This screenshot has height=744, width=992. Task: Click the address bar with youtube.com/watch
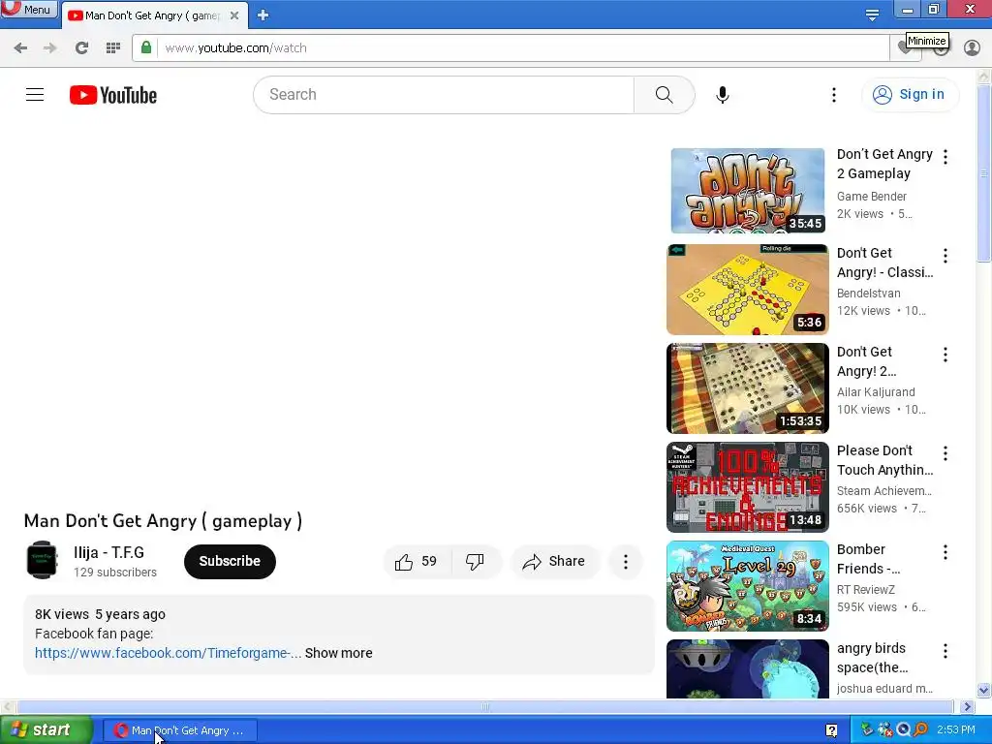510,48
